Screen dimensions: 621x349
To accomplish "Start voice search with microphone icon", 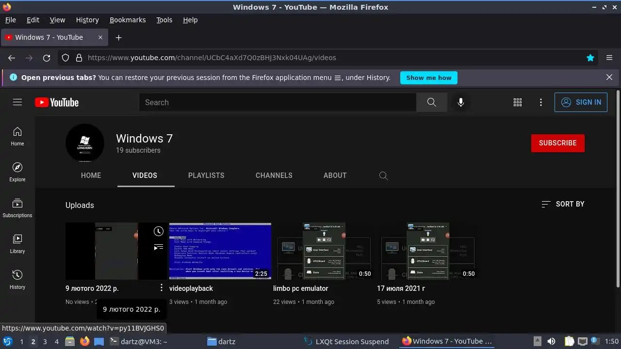I will click(x=460, y=102).
